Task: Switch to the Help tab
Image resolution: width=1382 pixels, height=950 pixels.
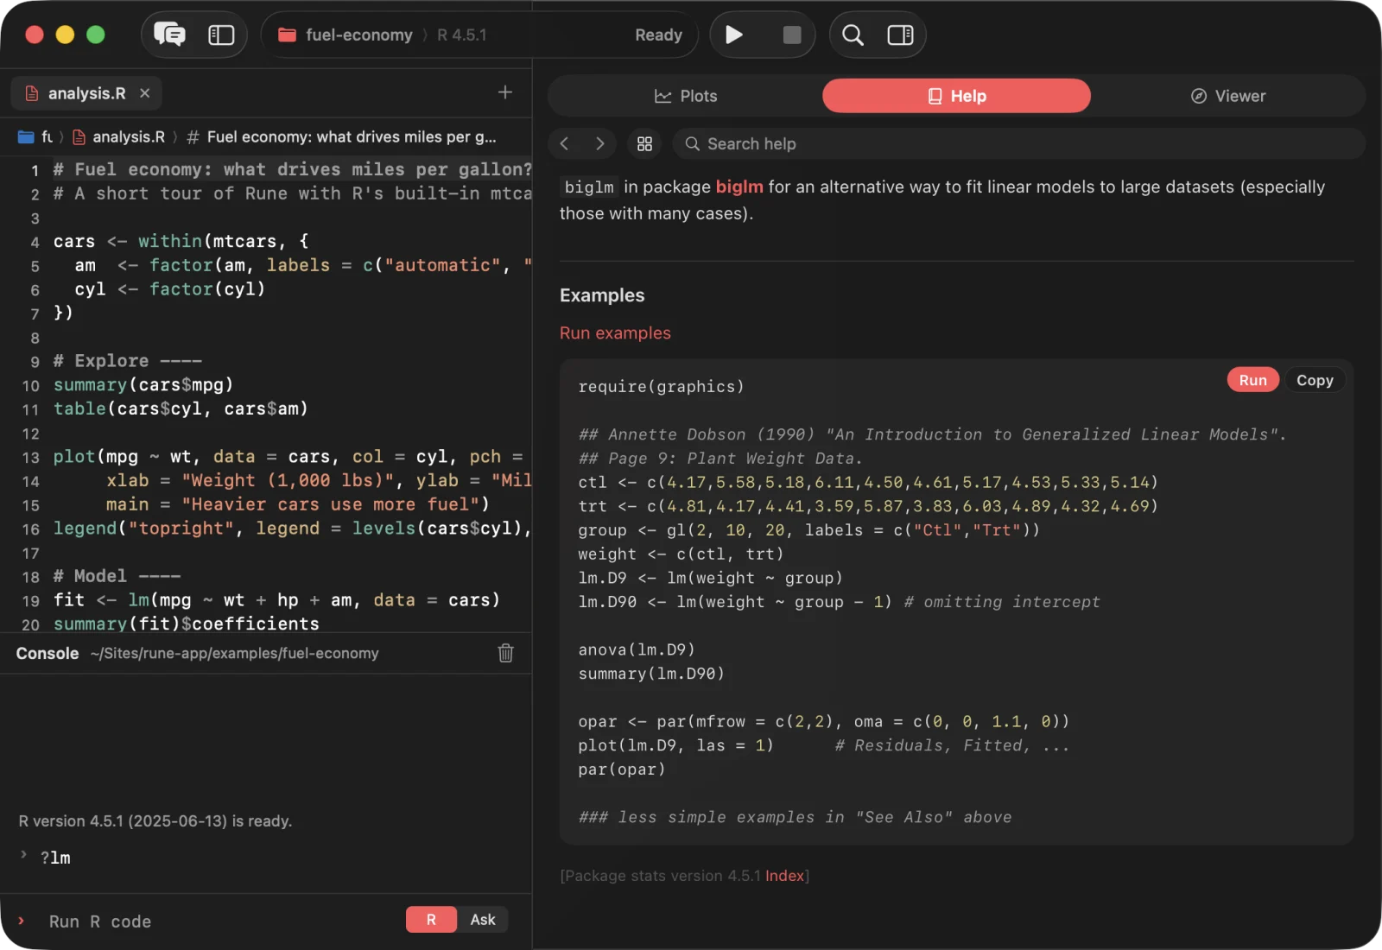Action: point(956,96)
